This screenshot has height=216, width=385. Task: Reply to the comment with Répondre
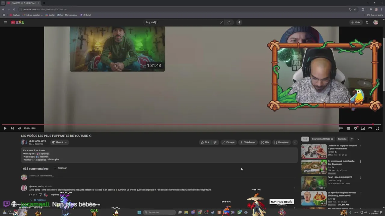point(55,195)
